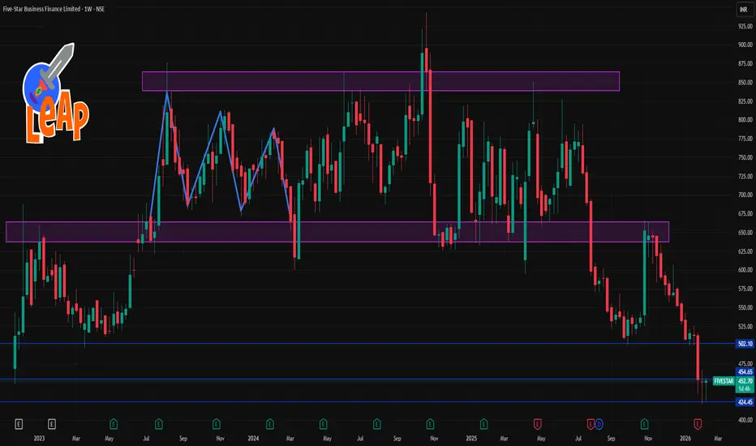Click the 750.00 price axis label

tap(745, 157)
